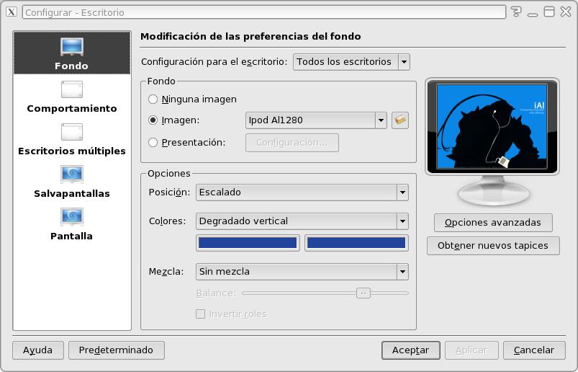Click the folder icon to browse images

click(400, 120)
